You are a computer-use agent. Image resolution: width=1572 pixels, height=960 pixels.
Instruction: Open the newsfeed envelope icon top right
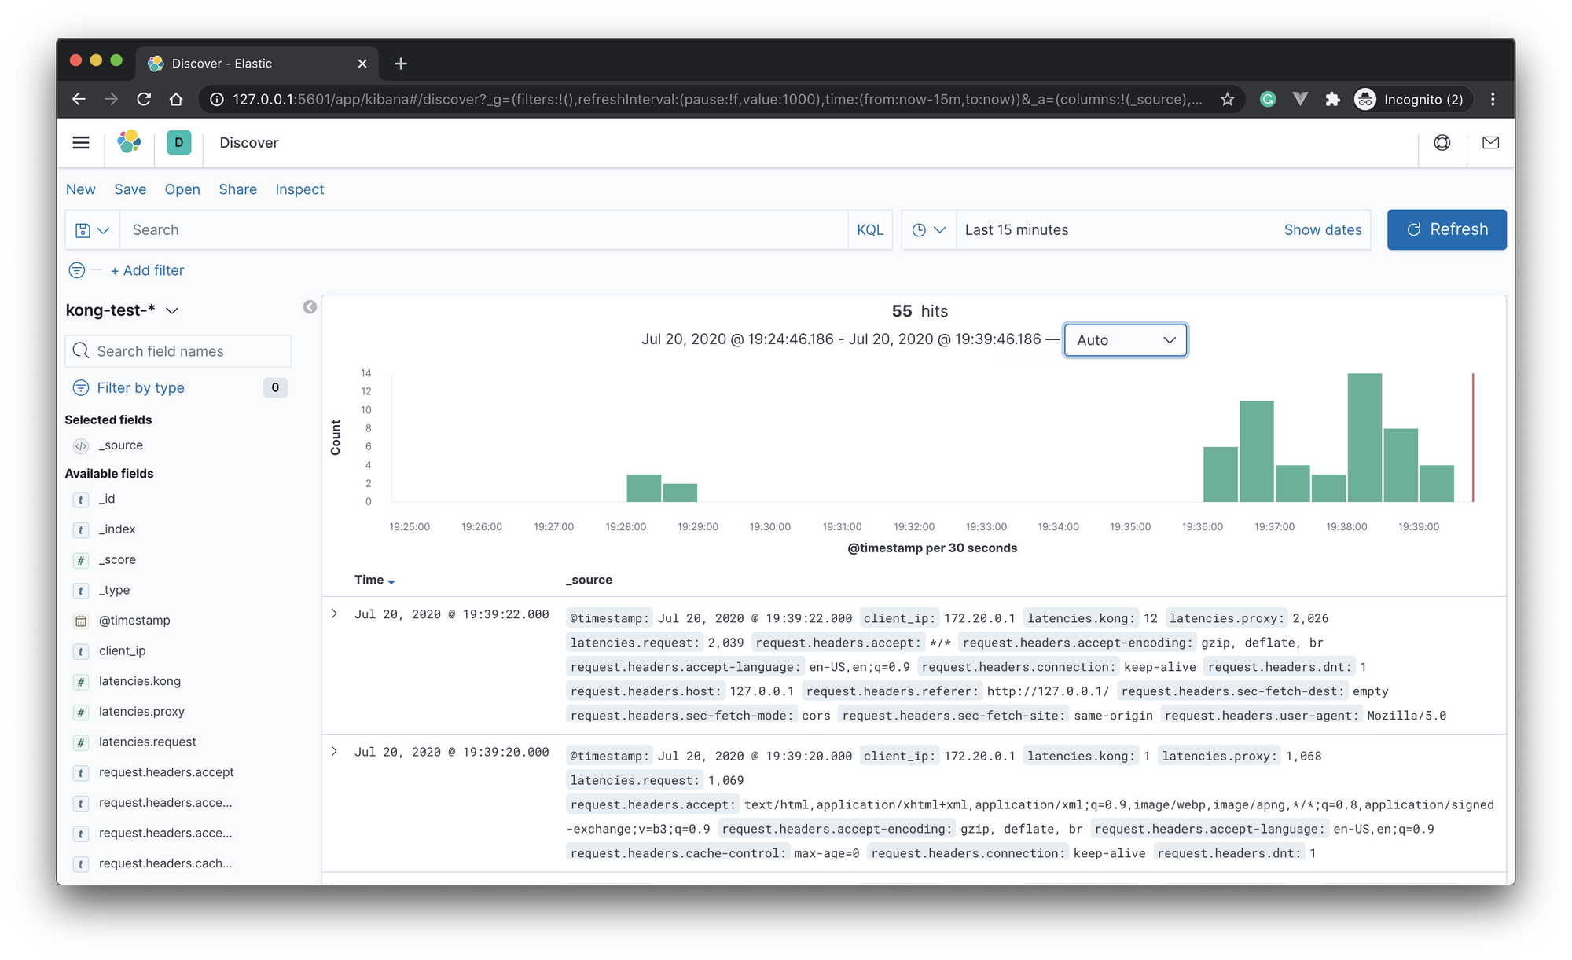pos(1490,142)
